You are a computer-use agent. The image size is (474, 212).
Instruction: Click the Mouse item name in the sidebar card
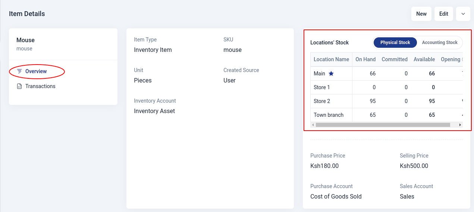(x=25, y=40)
